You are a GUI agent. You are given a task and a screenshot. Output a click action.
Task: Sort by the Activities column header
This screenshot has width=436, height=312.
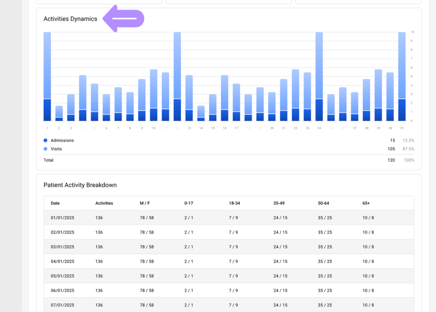click(x=104, y=203)
